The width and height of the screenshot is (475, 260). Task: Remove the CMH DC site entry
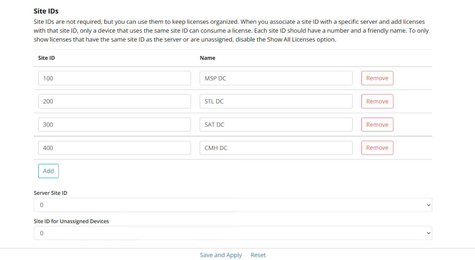click(x=377, y=148)
